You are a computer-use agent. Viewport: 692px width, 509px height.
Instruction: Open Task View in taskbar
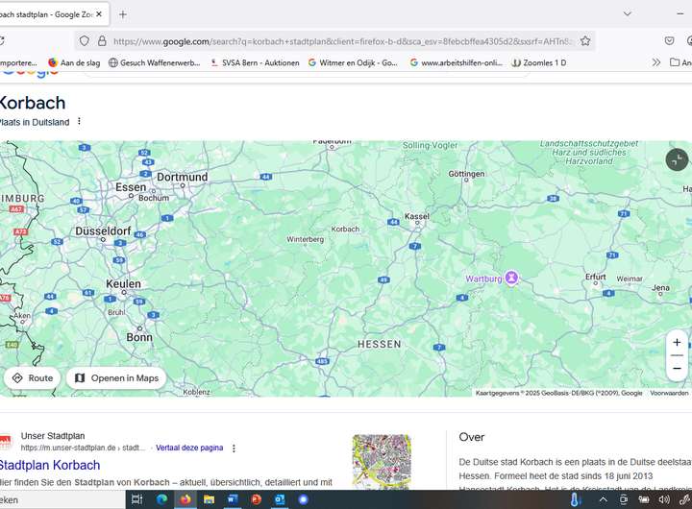click(x=136, y=499)
